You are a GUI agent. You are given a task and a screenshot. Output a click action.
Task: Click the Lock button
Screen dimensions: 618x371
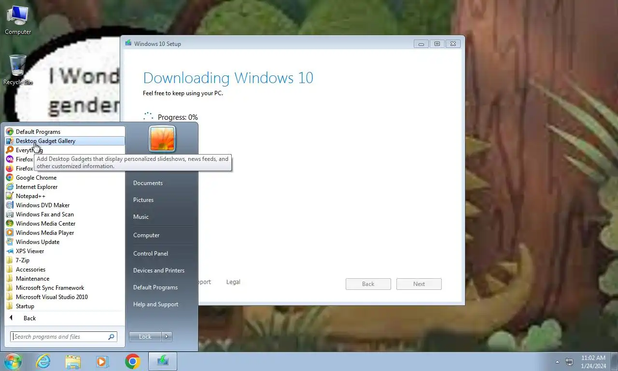[x=145, y=337]
